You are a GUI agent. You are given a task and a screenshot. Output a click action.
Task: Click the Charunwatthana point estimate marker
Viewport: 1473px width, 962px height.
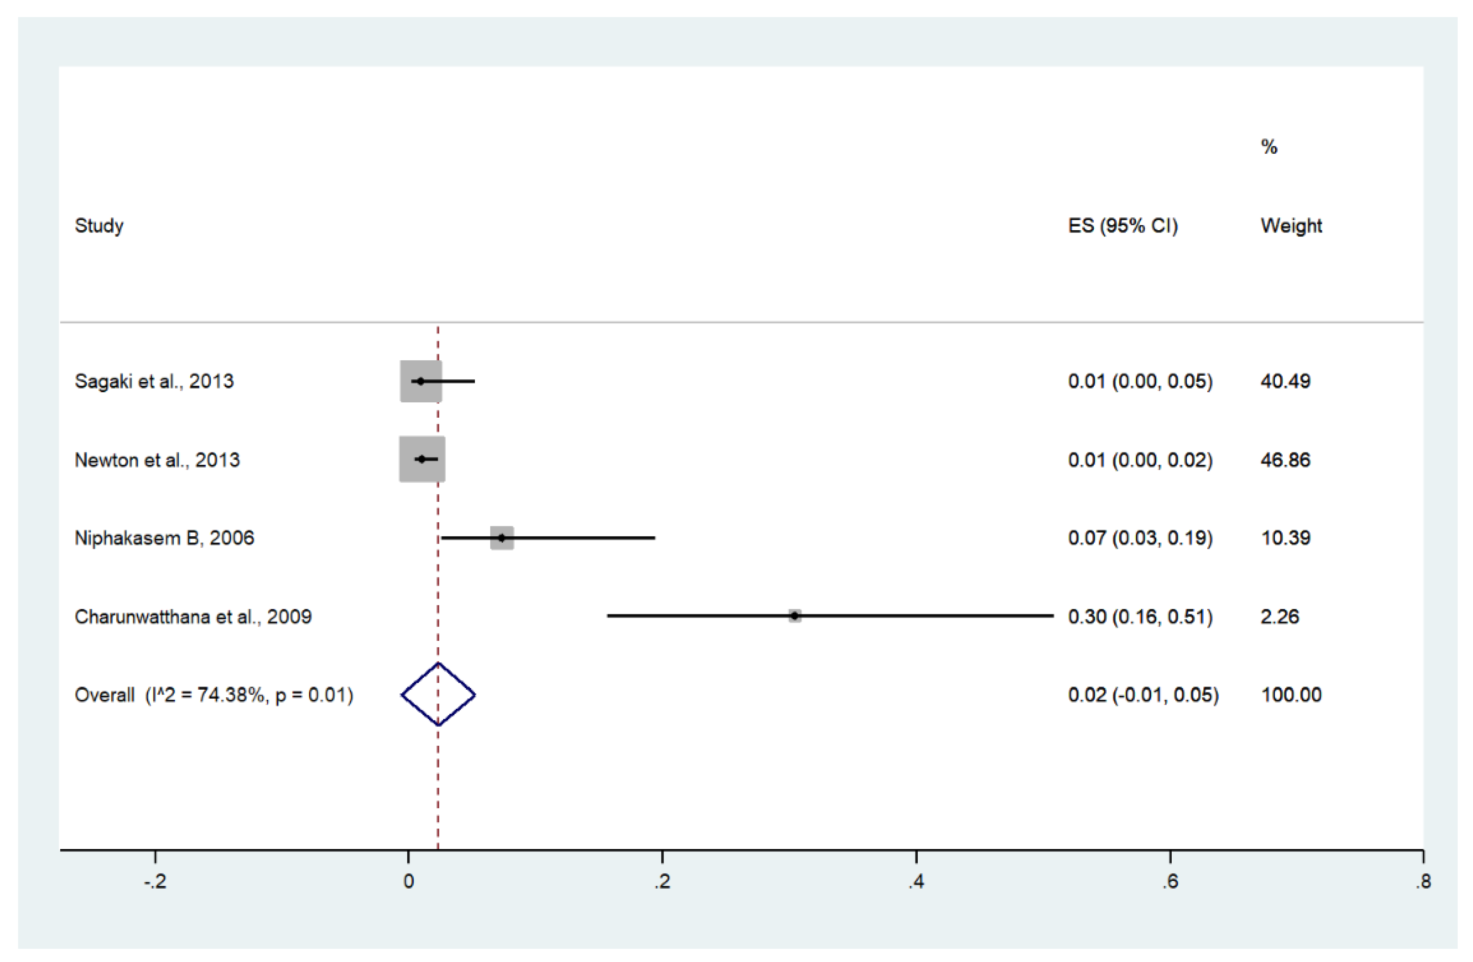(795, 616)
